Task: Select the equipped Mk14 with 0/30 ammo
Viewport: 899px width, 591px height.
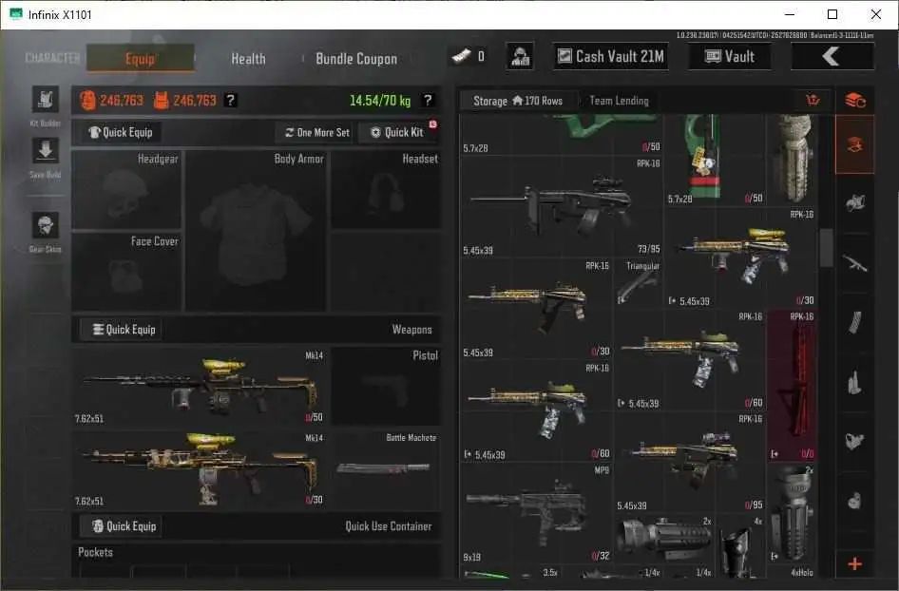Action: click(200, 468)
